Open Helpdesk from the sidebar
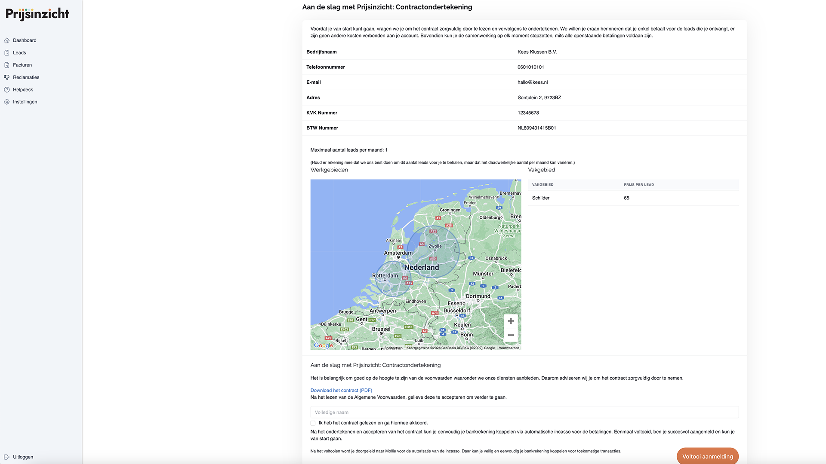This screenshot has height=464, width=826. tap(23, 90)
